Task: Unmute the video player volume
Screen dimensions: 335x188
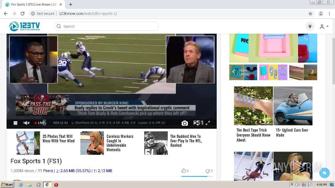Action: point(27,123)
